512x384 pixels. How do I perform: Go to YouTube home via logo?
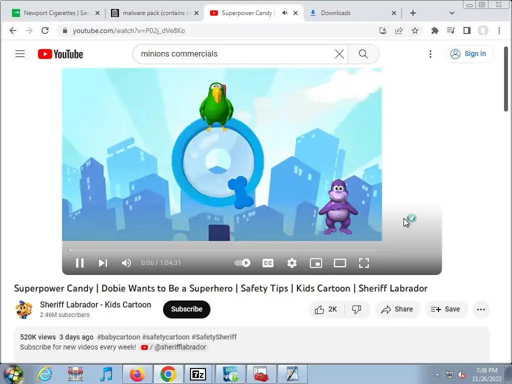tap(60, 54)
